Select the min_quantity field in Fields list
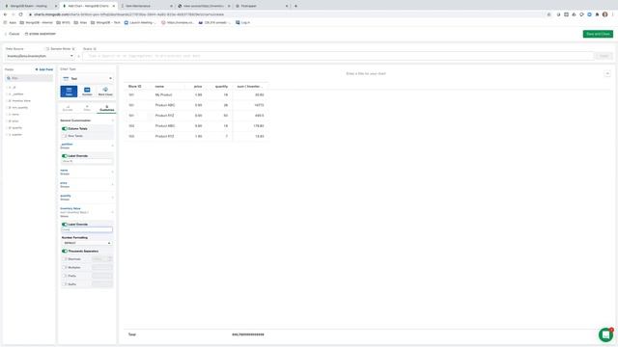The image size is (618, 347). coord(19,107)
